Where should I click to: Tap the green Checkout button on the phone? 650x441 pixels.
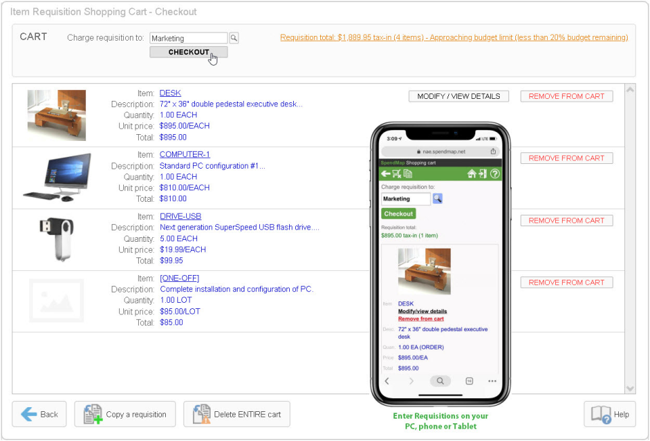pos(398,213)
